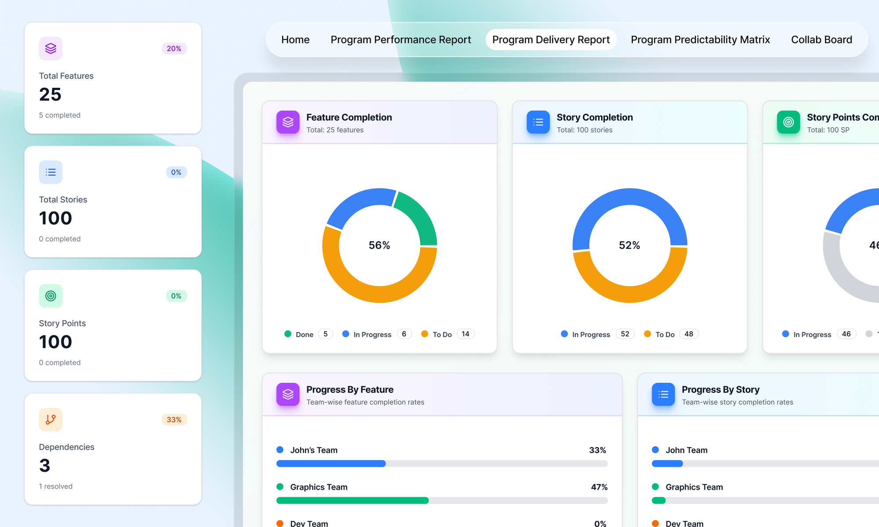Click the 20% badge on Total Features card

click(174, 48)
